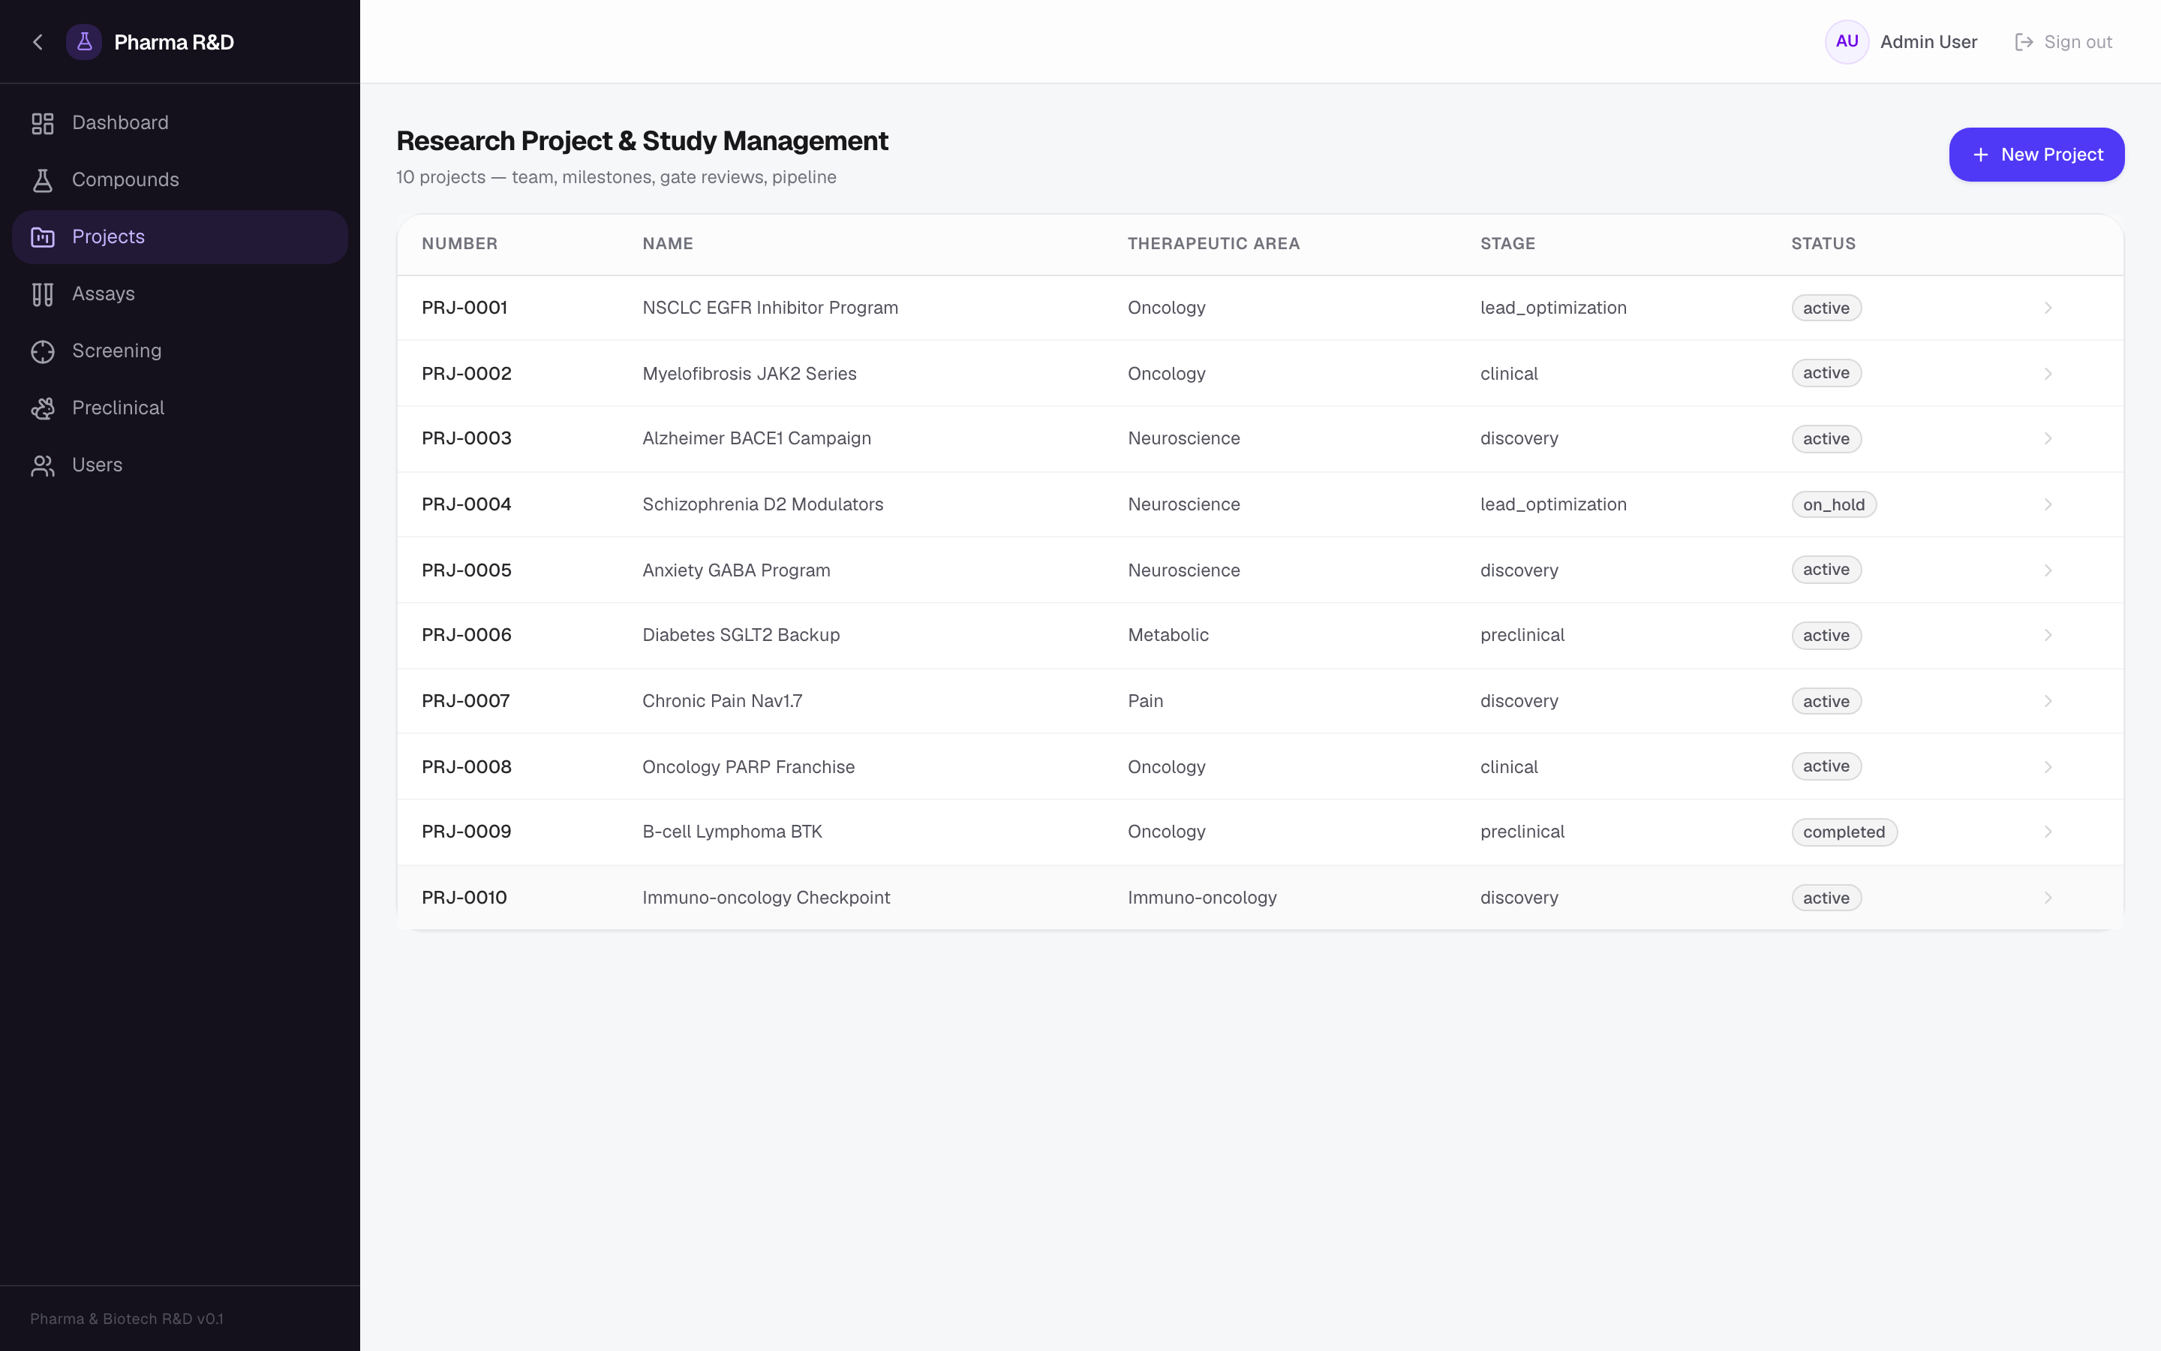Click the on_hold status badge
The image size is (2161, 1351).
(1833, 505)
